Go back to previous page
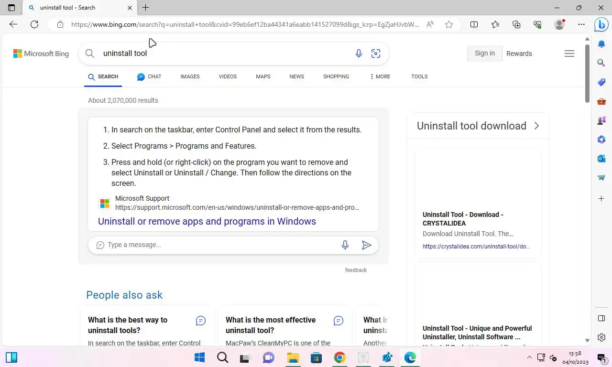The width and height of the screenshot is (612, 367). 13,24
